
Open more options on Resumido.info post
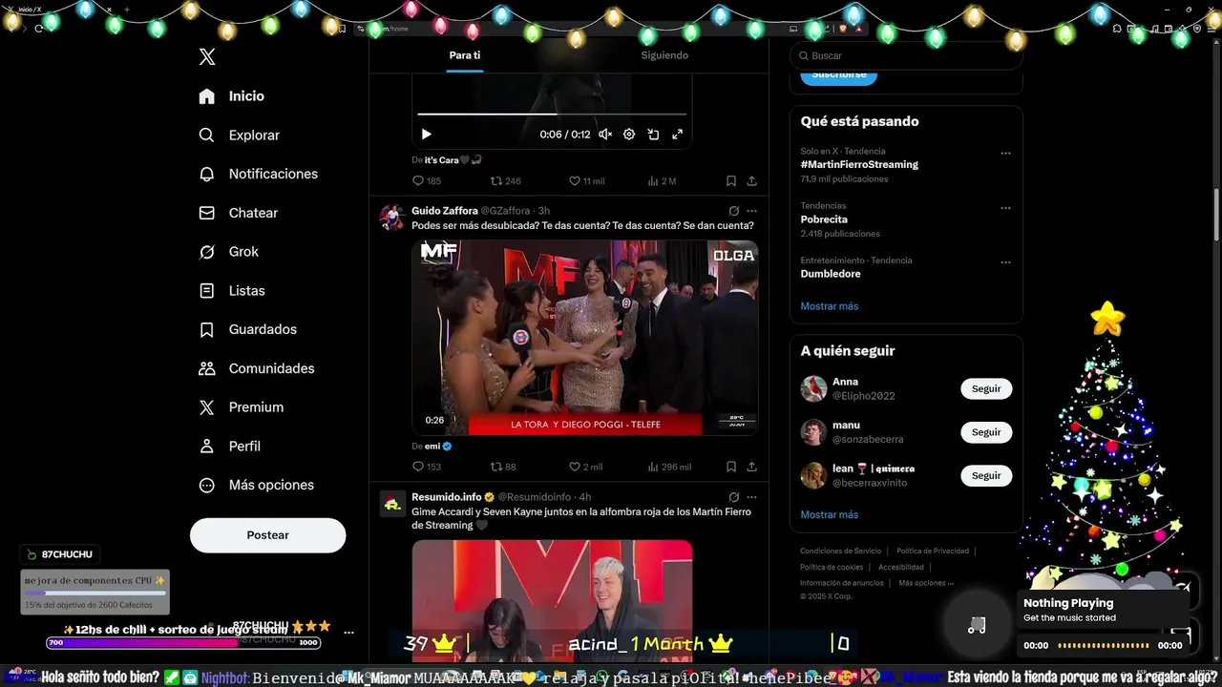[751, 497]
